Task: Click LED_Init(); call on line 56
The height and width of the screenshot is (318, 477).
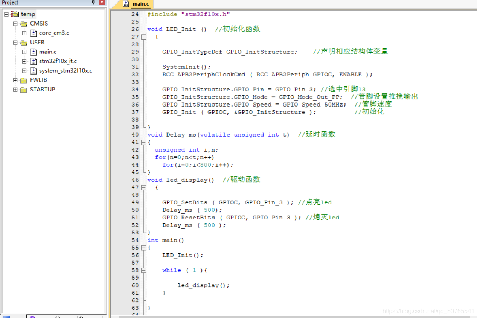Action: coord(183,255)
